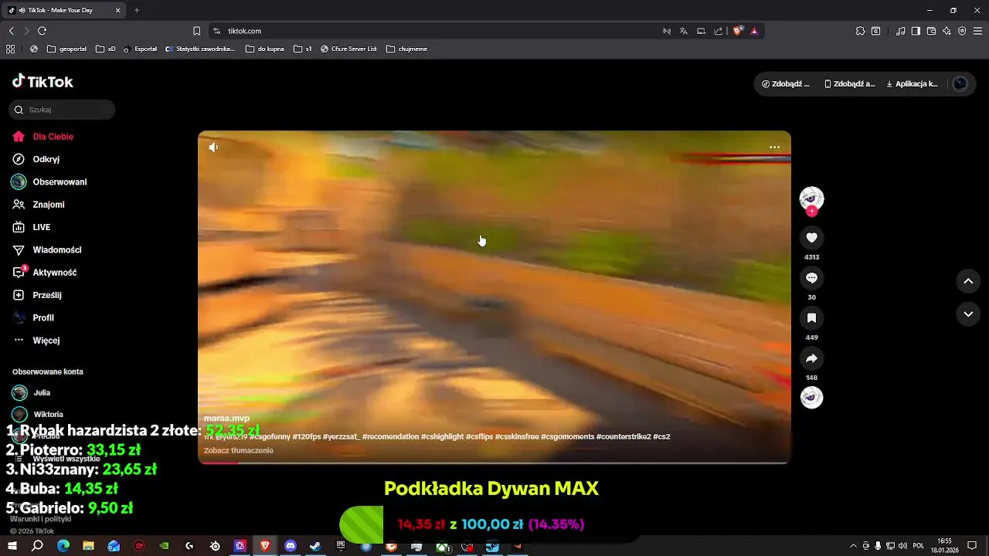Open followed account Julia
The width and height of the screenshot is (989, 556).
[x=32, y=392]
